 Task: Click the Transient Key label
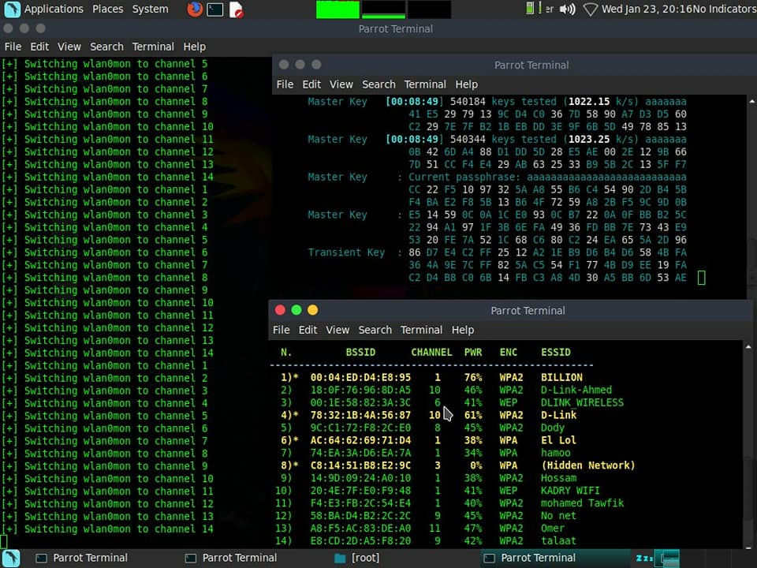[x=346, y=252]
